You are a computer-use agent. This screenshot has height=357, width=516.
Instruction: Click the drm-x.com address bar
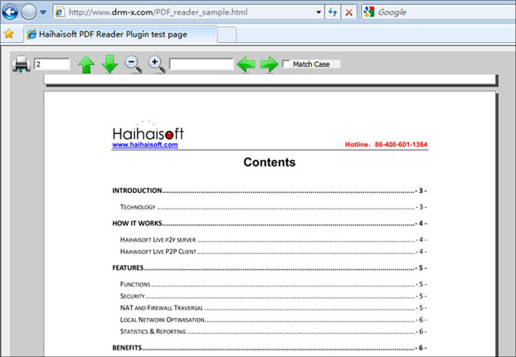(x=188, y=12)
